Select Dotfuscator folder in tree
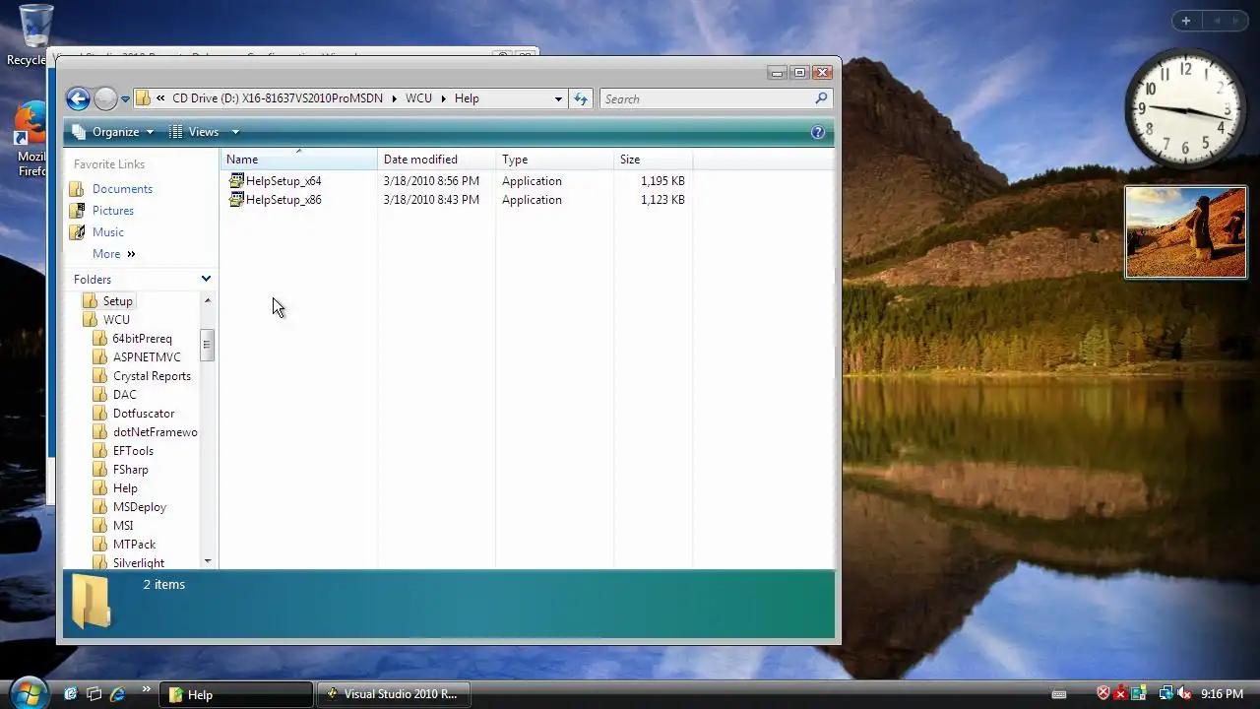 [x=144, y=414]
